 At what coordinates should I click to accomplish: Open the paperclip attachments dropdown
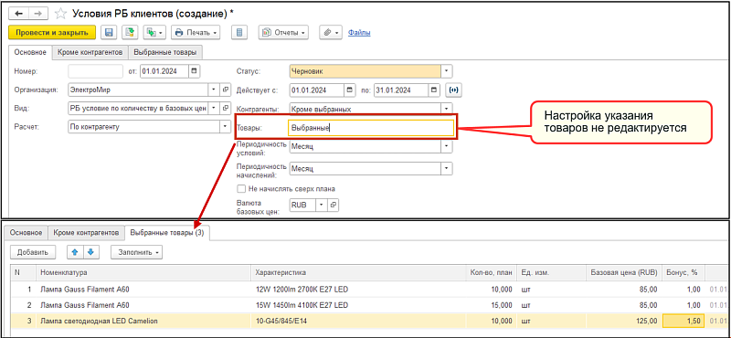331,33
